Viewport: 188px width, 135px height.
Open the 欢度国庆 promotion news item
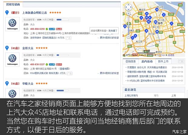[147, 67]
